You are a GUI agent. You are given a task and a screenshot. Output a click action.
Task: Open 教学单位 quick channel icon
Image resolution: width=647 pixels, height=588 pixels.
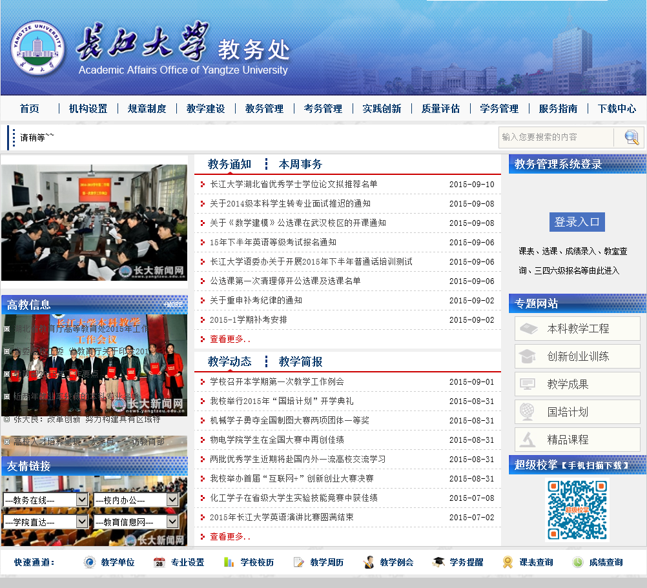tap(89, 562)
